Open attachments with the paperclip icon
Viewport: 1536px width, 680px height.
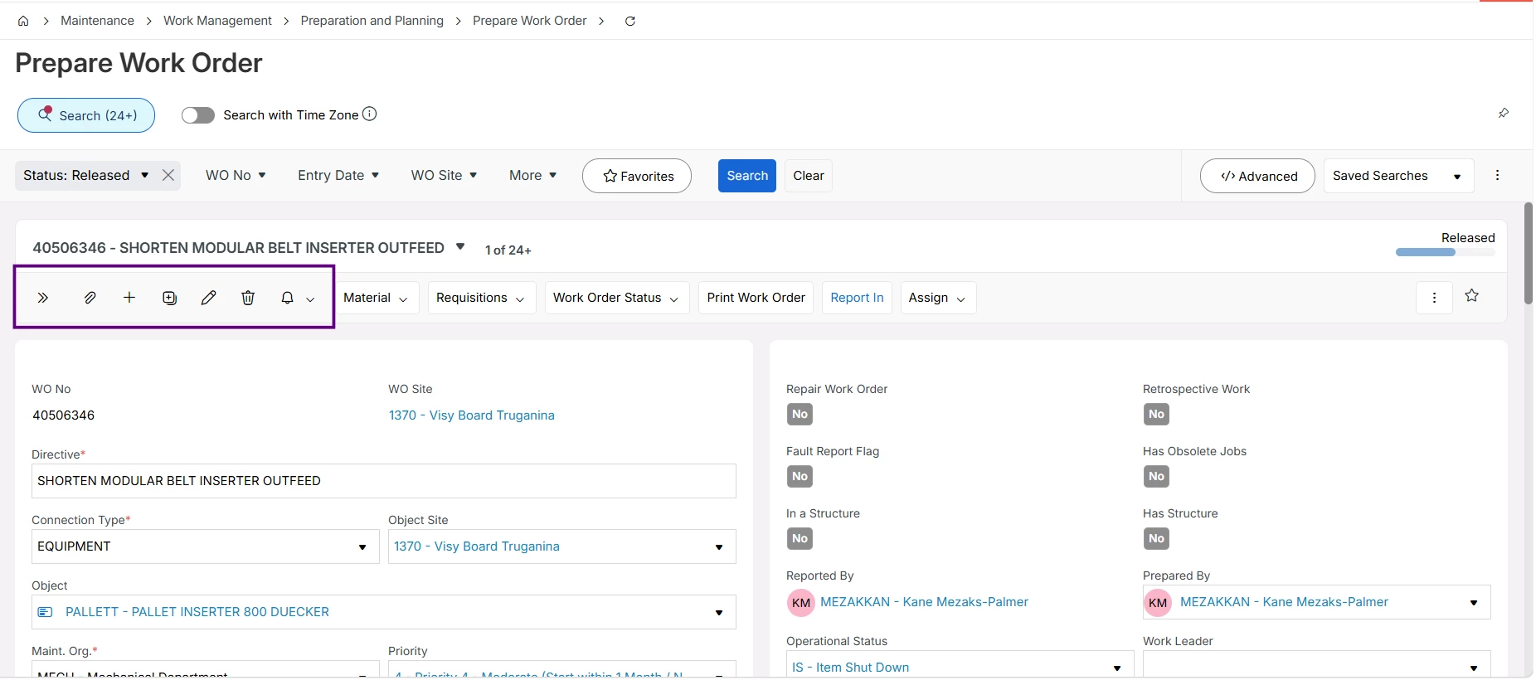90,298
